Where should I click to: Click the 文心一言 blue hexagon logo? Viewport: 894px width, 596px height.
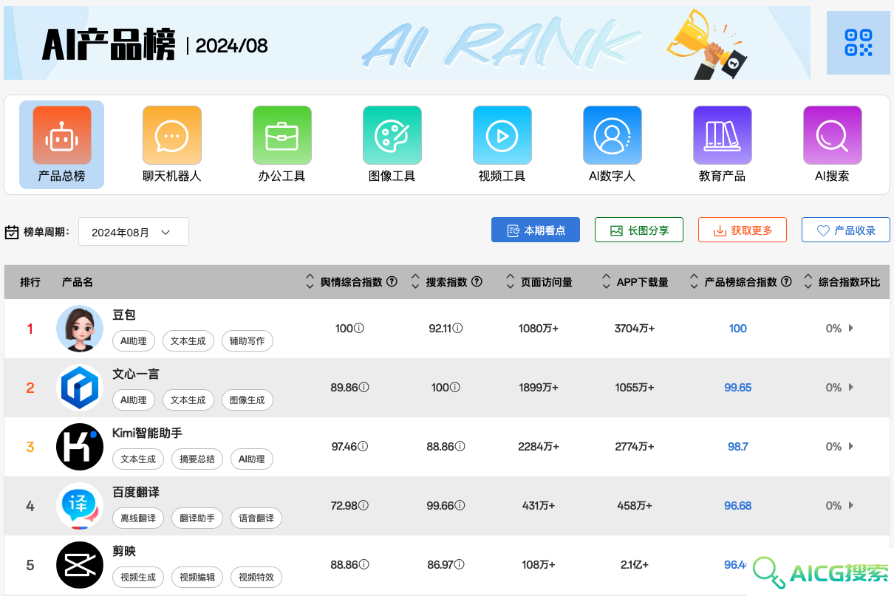pos(80,388)
